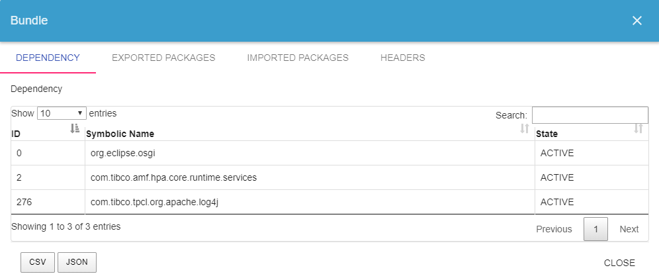Go to Next page
The height and width of the screenshot is (280, 659).
(629, 229)
